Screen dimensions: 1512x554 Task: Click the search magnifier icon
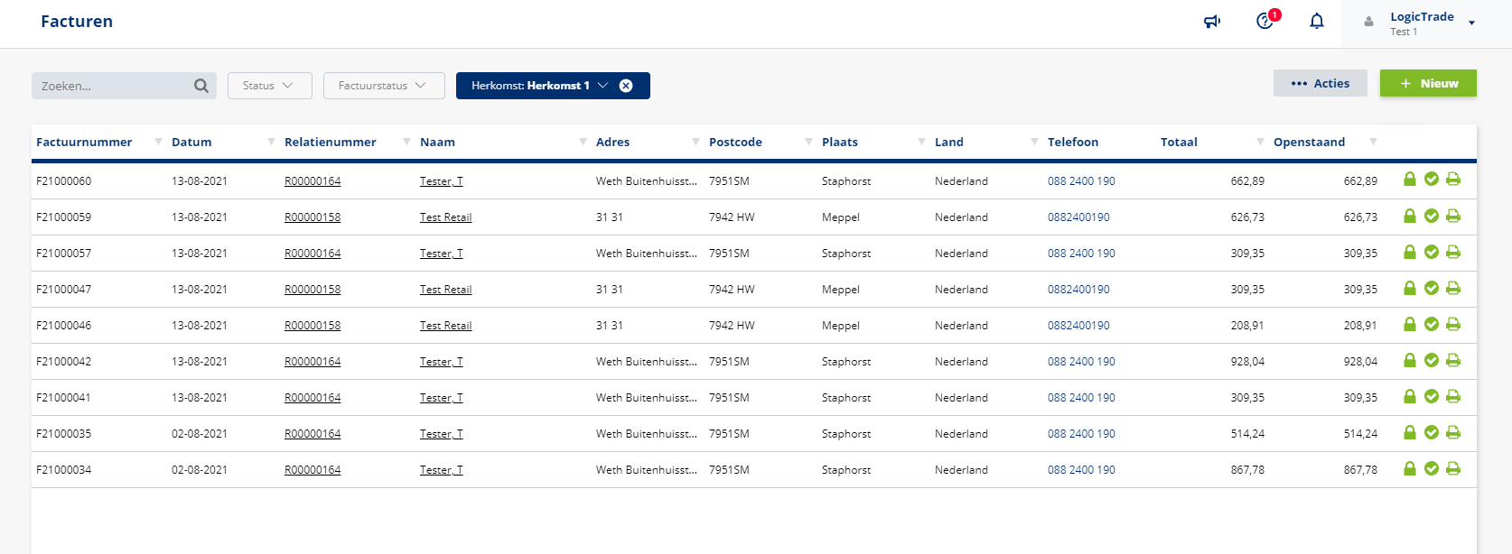(x=201, y=86)
